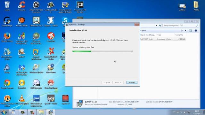Change view via the Explorer view icon
Image resolution: width=205 pixels, height=115 pixels.
pos(182,31)
